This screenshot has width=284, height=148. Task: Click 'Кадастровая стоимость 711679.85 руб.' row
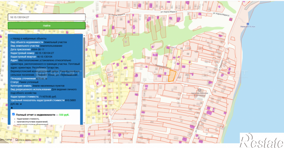point(34,97)
